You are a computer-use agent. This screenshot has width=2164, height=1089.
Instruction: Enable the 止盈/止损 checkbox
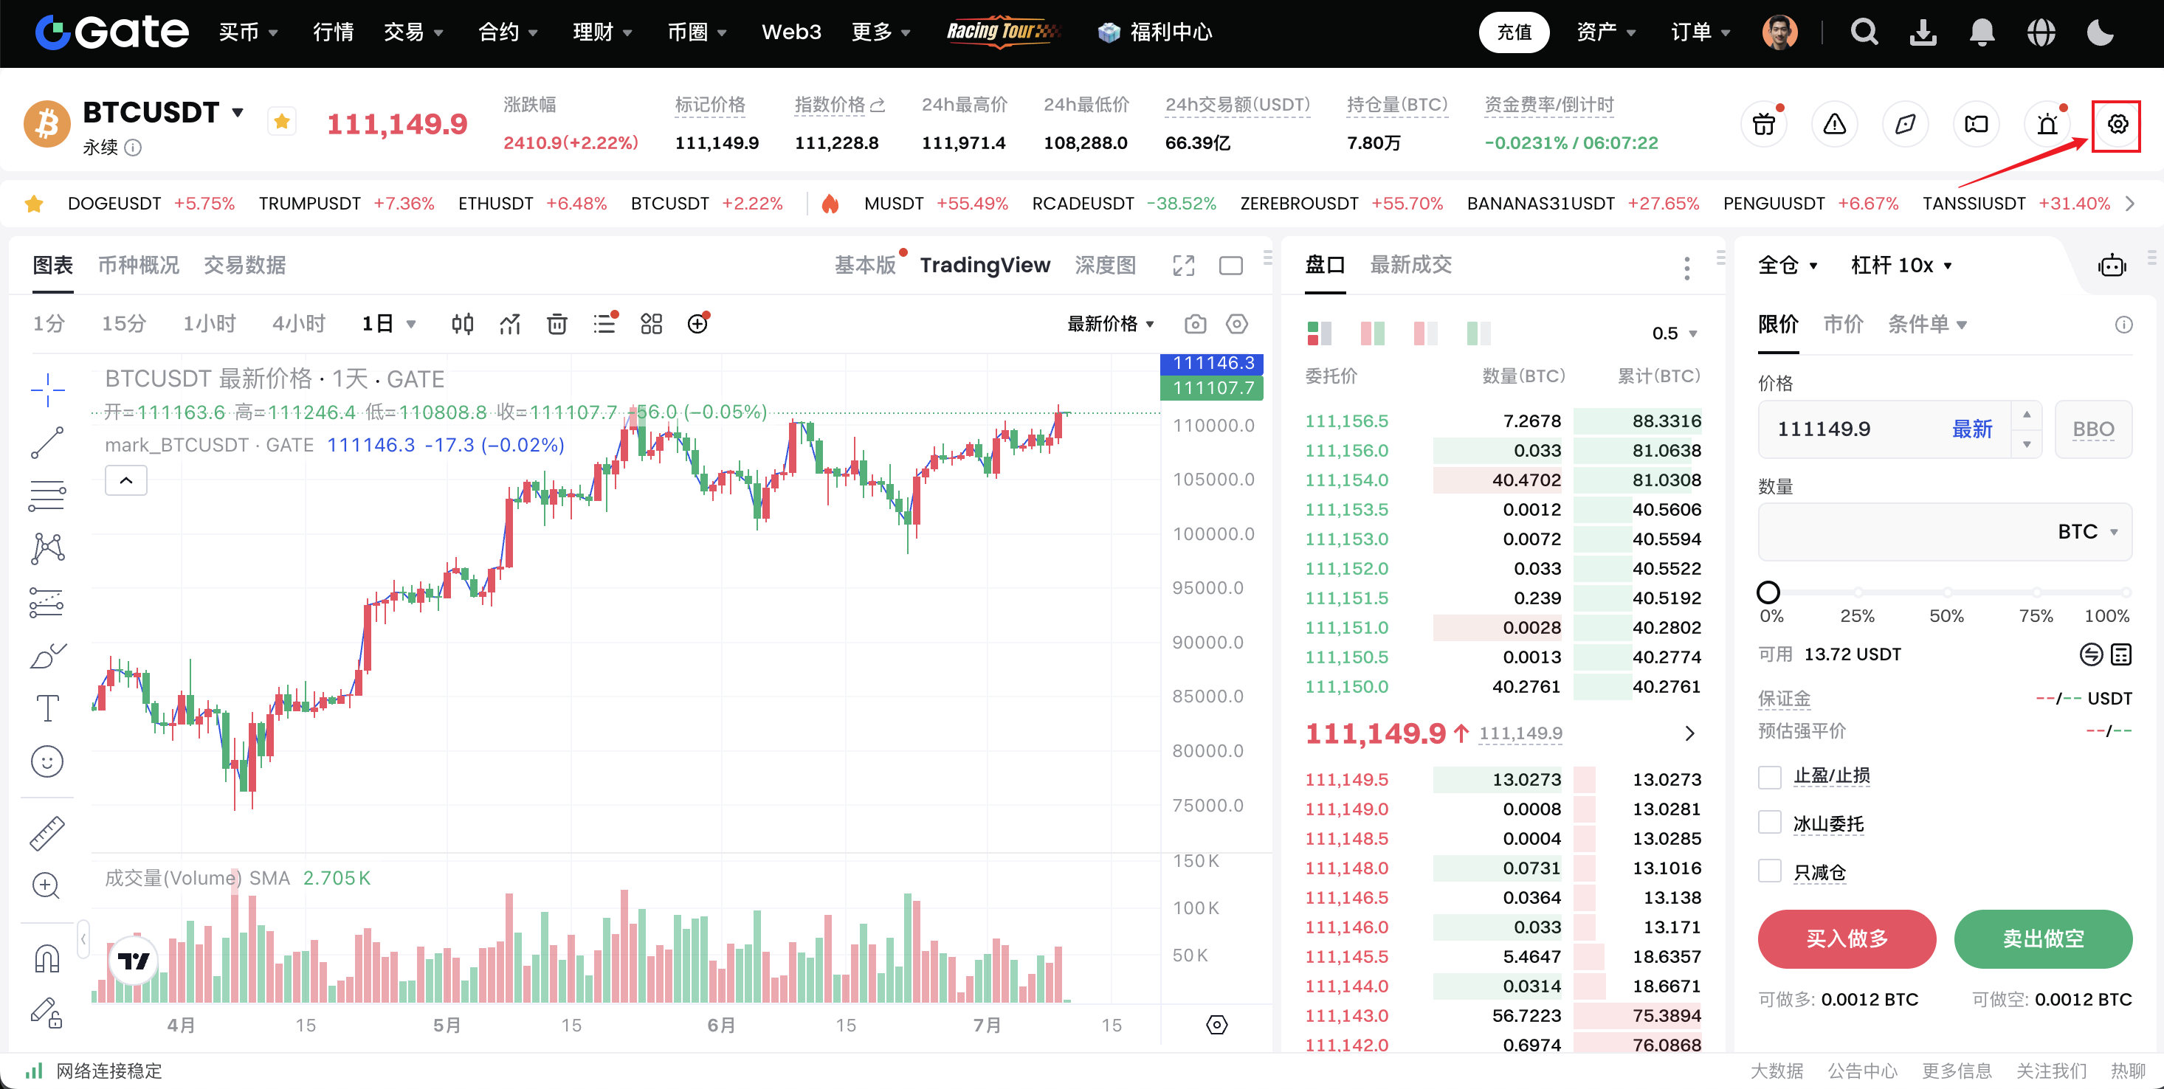(x=1770, y=777)
